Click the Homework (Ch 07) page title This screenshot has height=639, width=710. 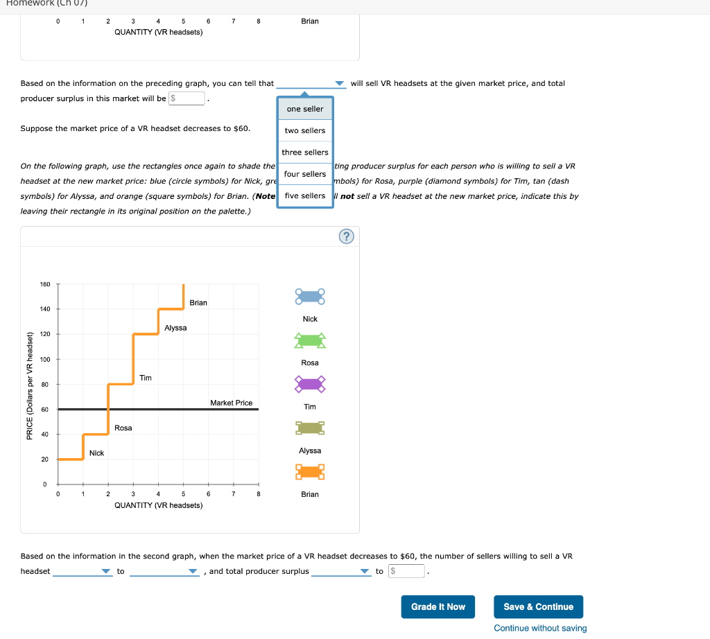(46, 3)
